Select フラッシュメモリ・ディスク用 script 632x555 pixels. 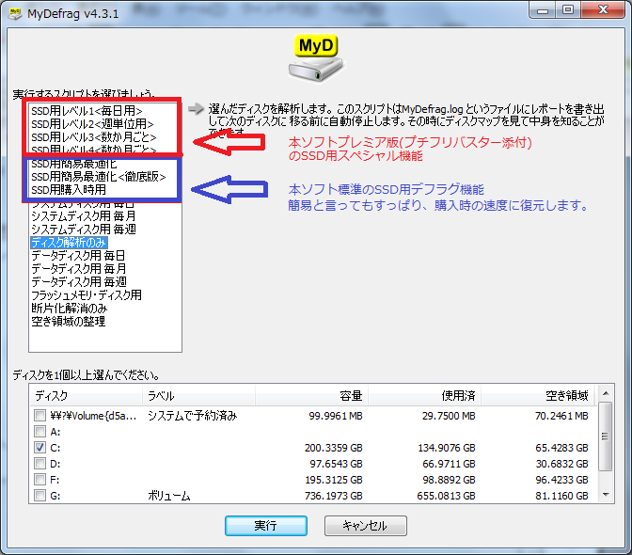click(x=86, y=294)
